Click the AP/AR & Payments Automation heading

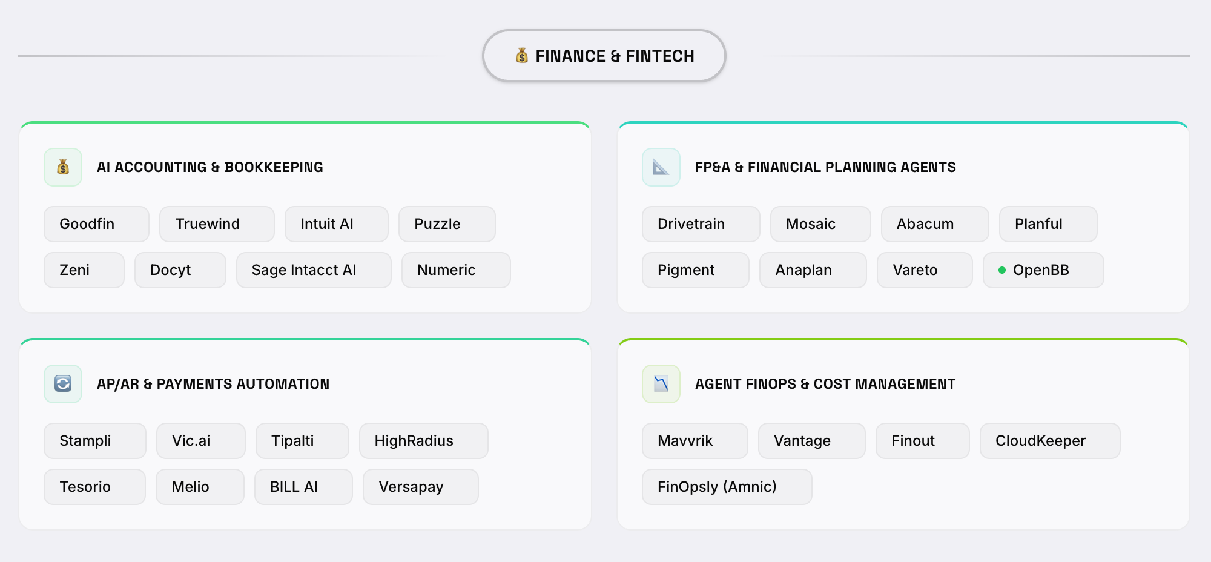[213, 384]
